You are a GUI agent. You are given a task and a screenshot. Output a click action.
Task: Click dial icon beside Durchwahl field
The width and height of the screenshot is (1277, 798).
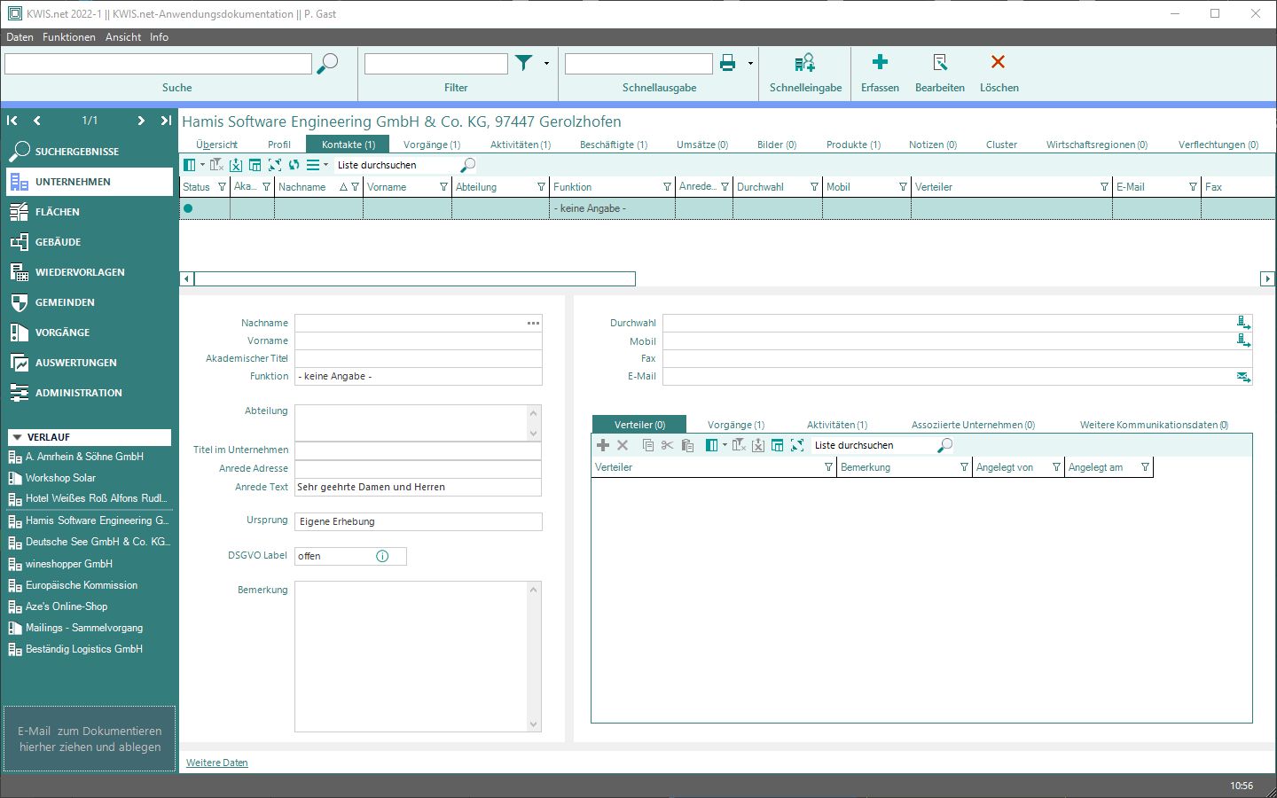point(1243,323)
